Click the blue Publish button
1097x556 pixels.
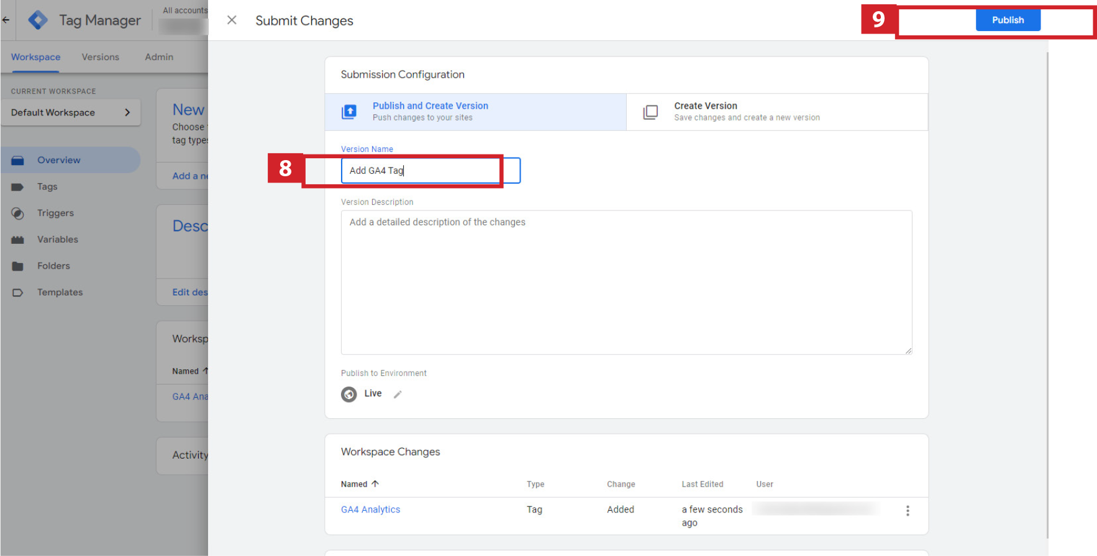[x=1008, y=20]
